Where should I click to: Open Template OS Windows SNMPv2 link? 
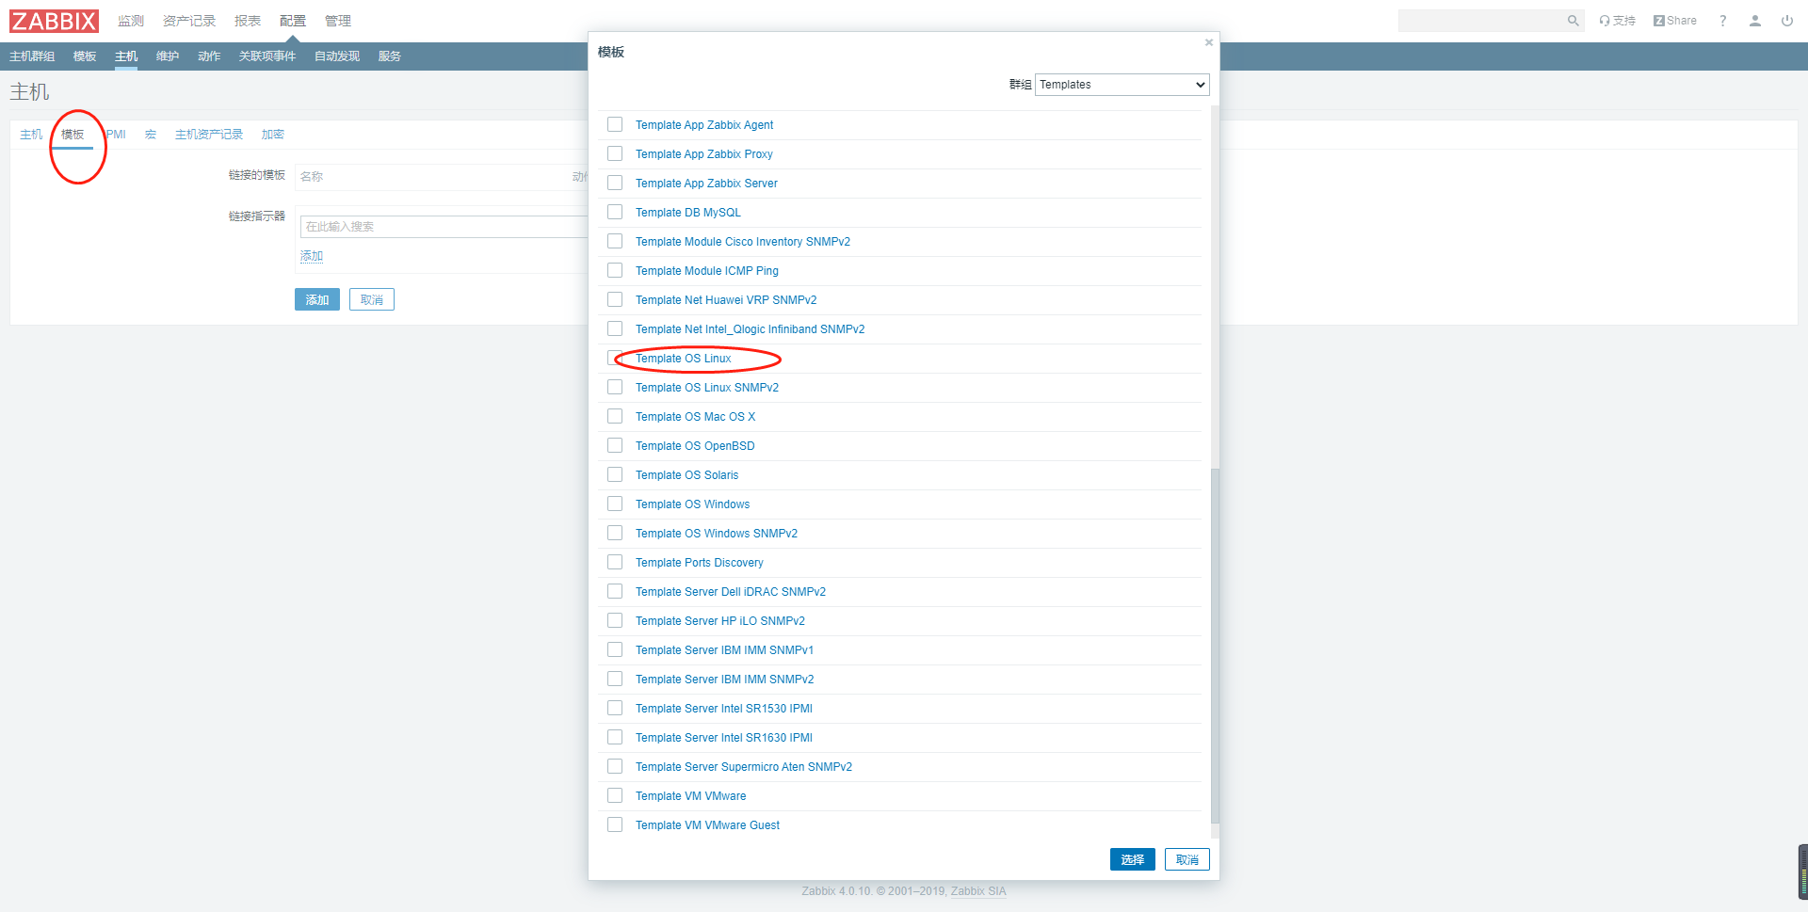(x=717, y=534)
